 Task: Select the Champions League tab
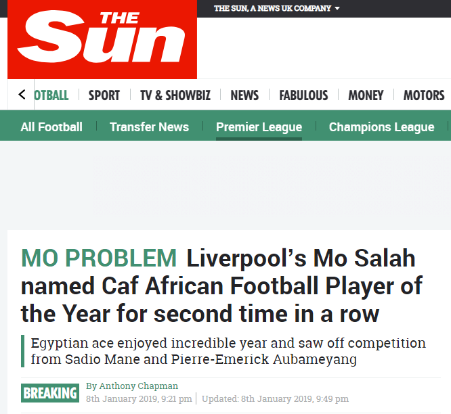click(381, 127)
